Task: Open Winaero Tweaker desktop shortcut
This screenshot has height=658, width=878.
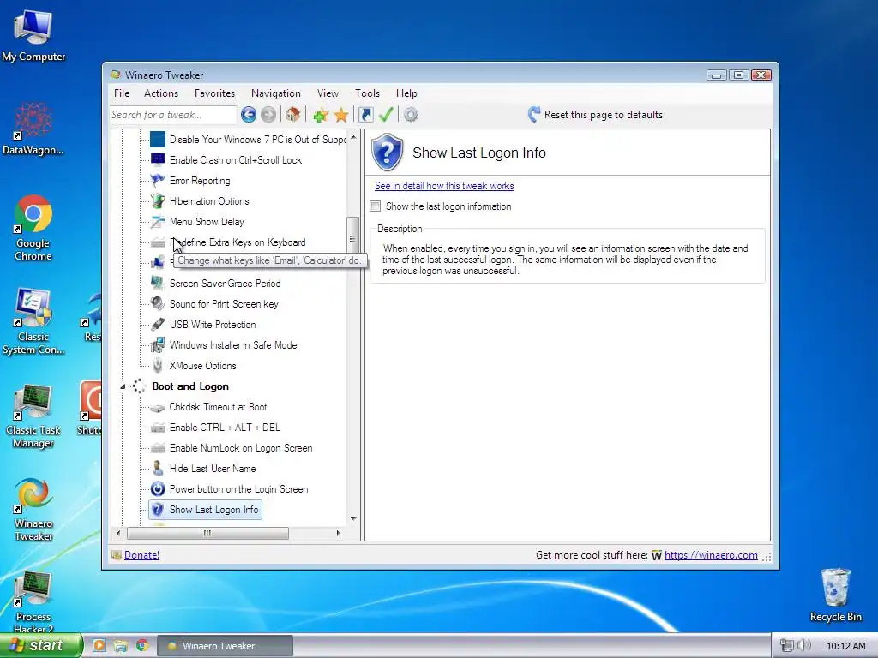Action: (33, 510)
